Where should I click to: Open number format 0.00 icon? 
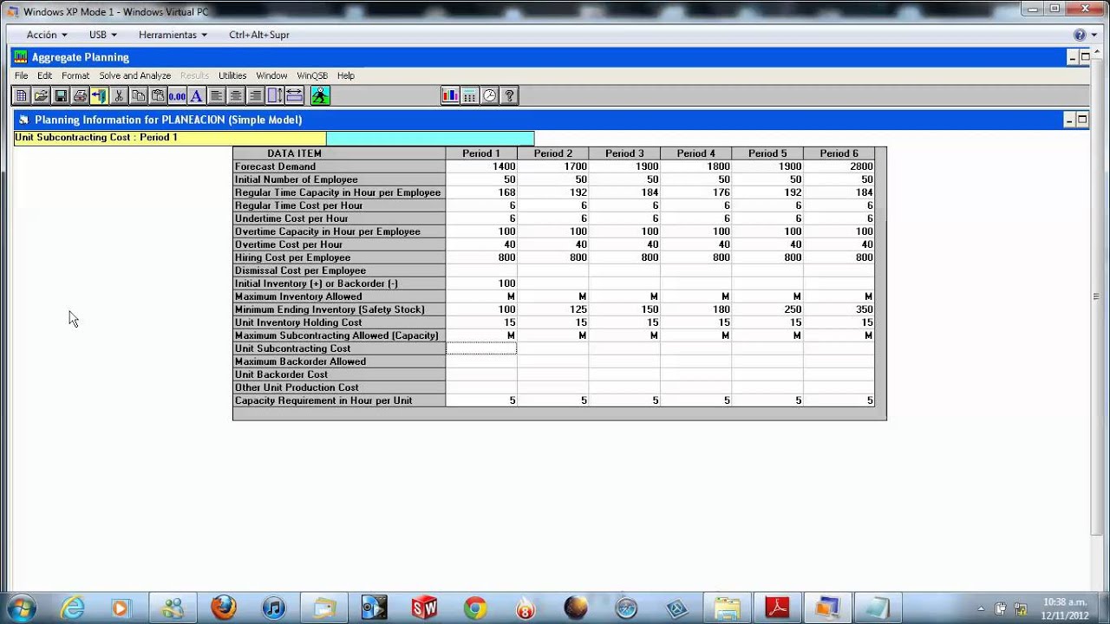pyautogui.click(x=177, y=95)
